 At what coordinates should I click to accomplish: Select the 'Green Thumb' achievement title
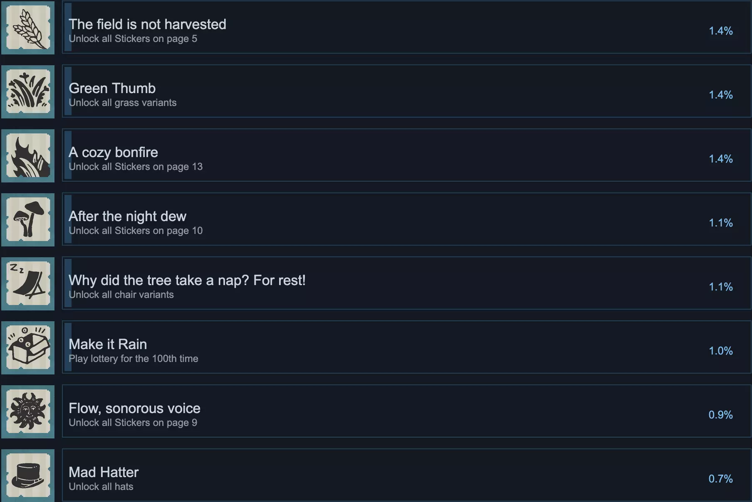point(112,88)
